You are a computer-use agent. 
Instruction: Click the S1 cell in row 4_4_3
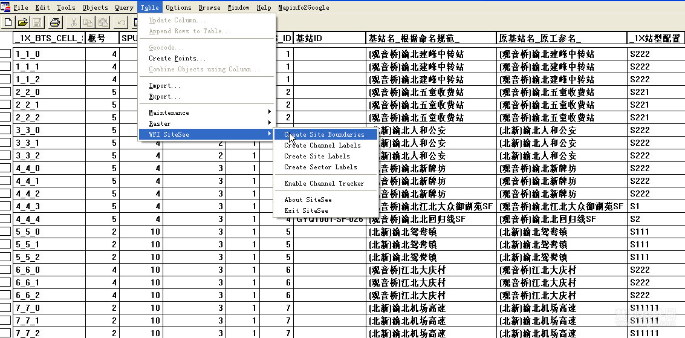coord(656,206)
